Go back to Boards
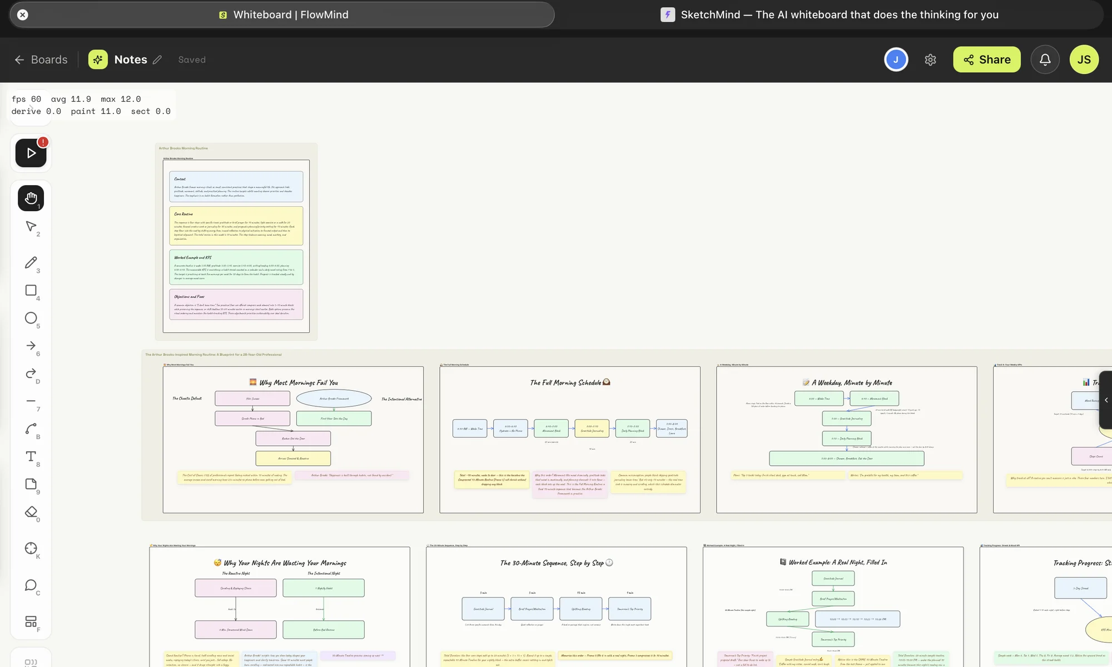1112x667 pixels. tap(41, 59)
